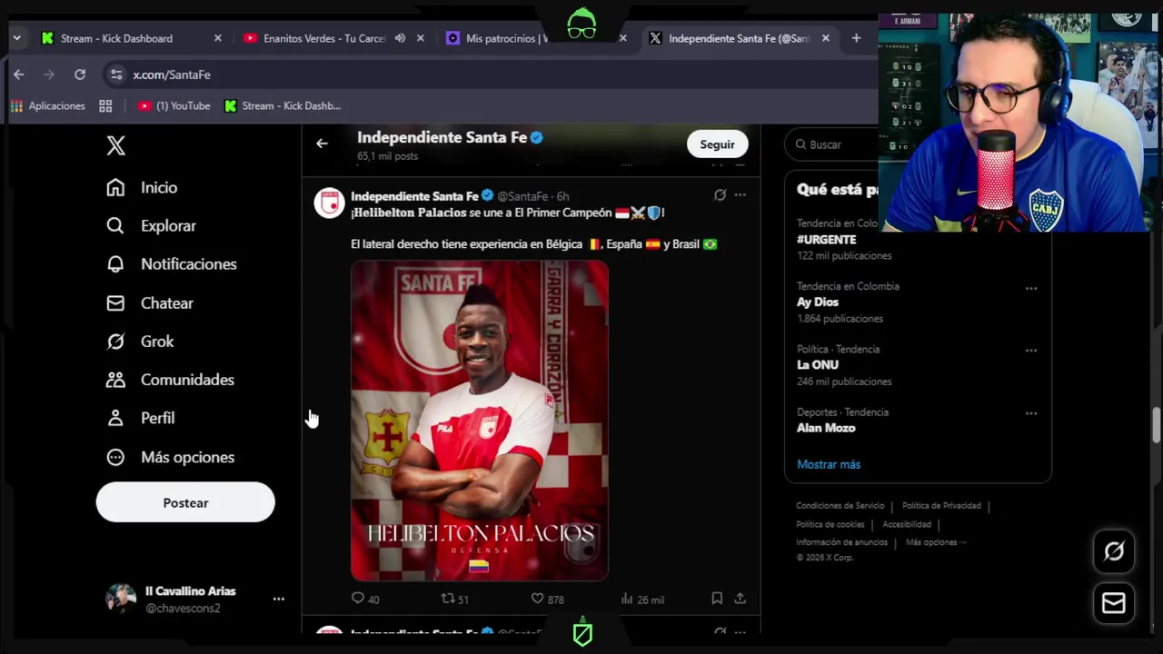Expand tab search dropdown arrow
The width and height of the screenshot is (1163, 654).
coord(16,38)
